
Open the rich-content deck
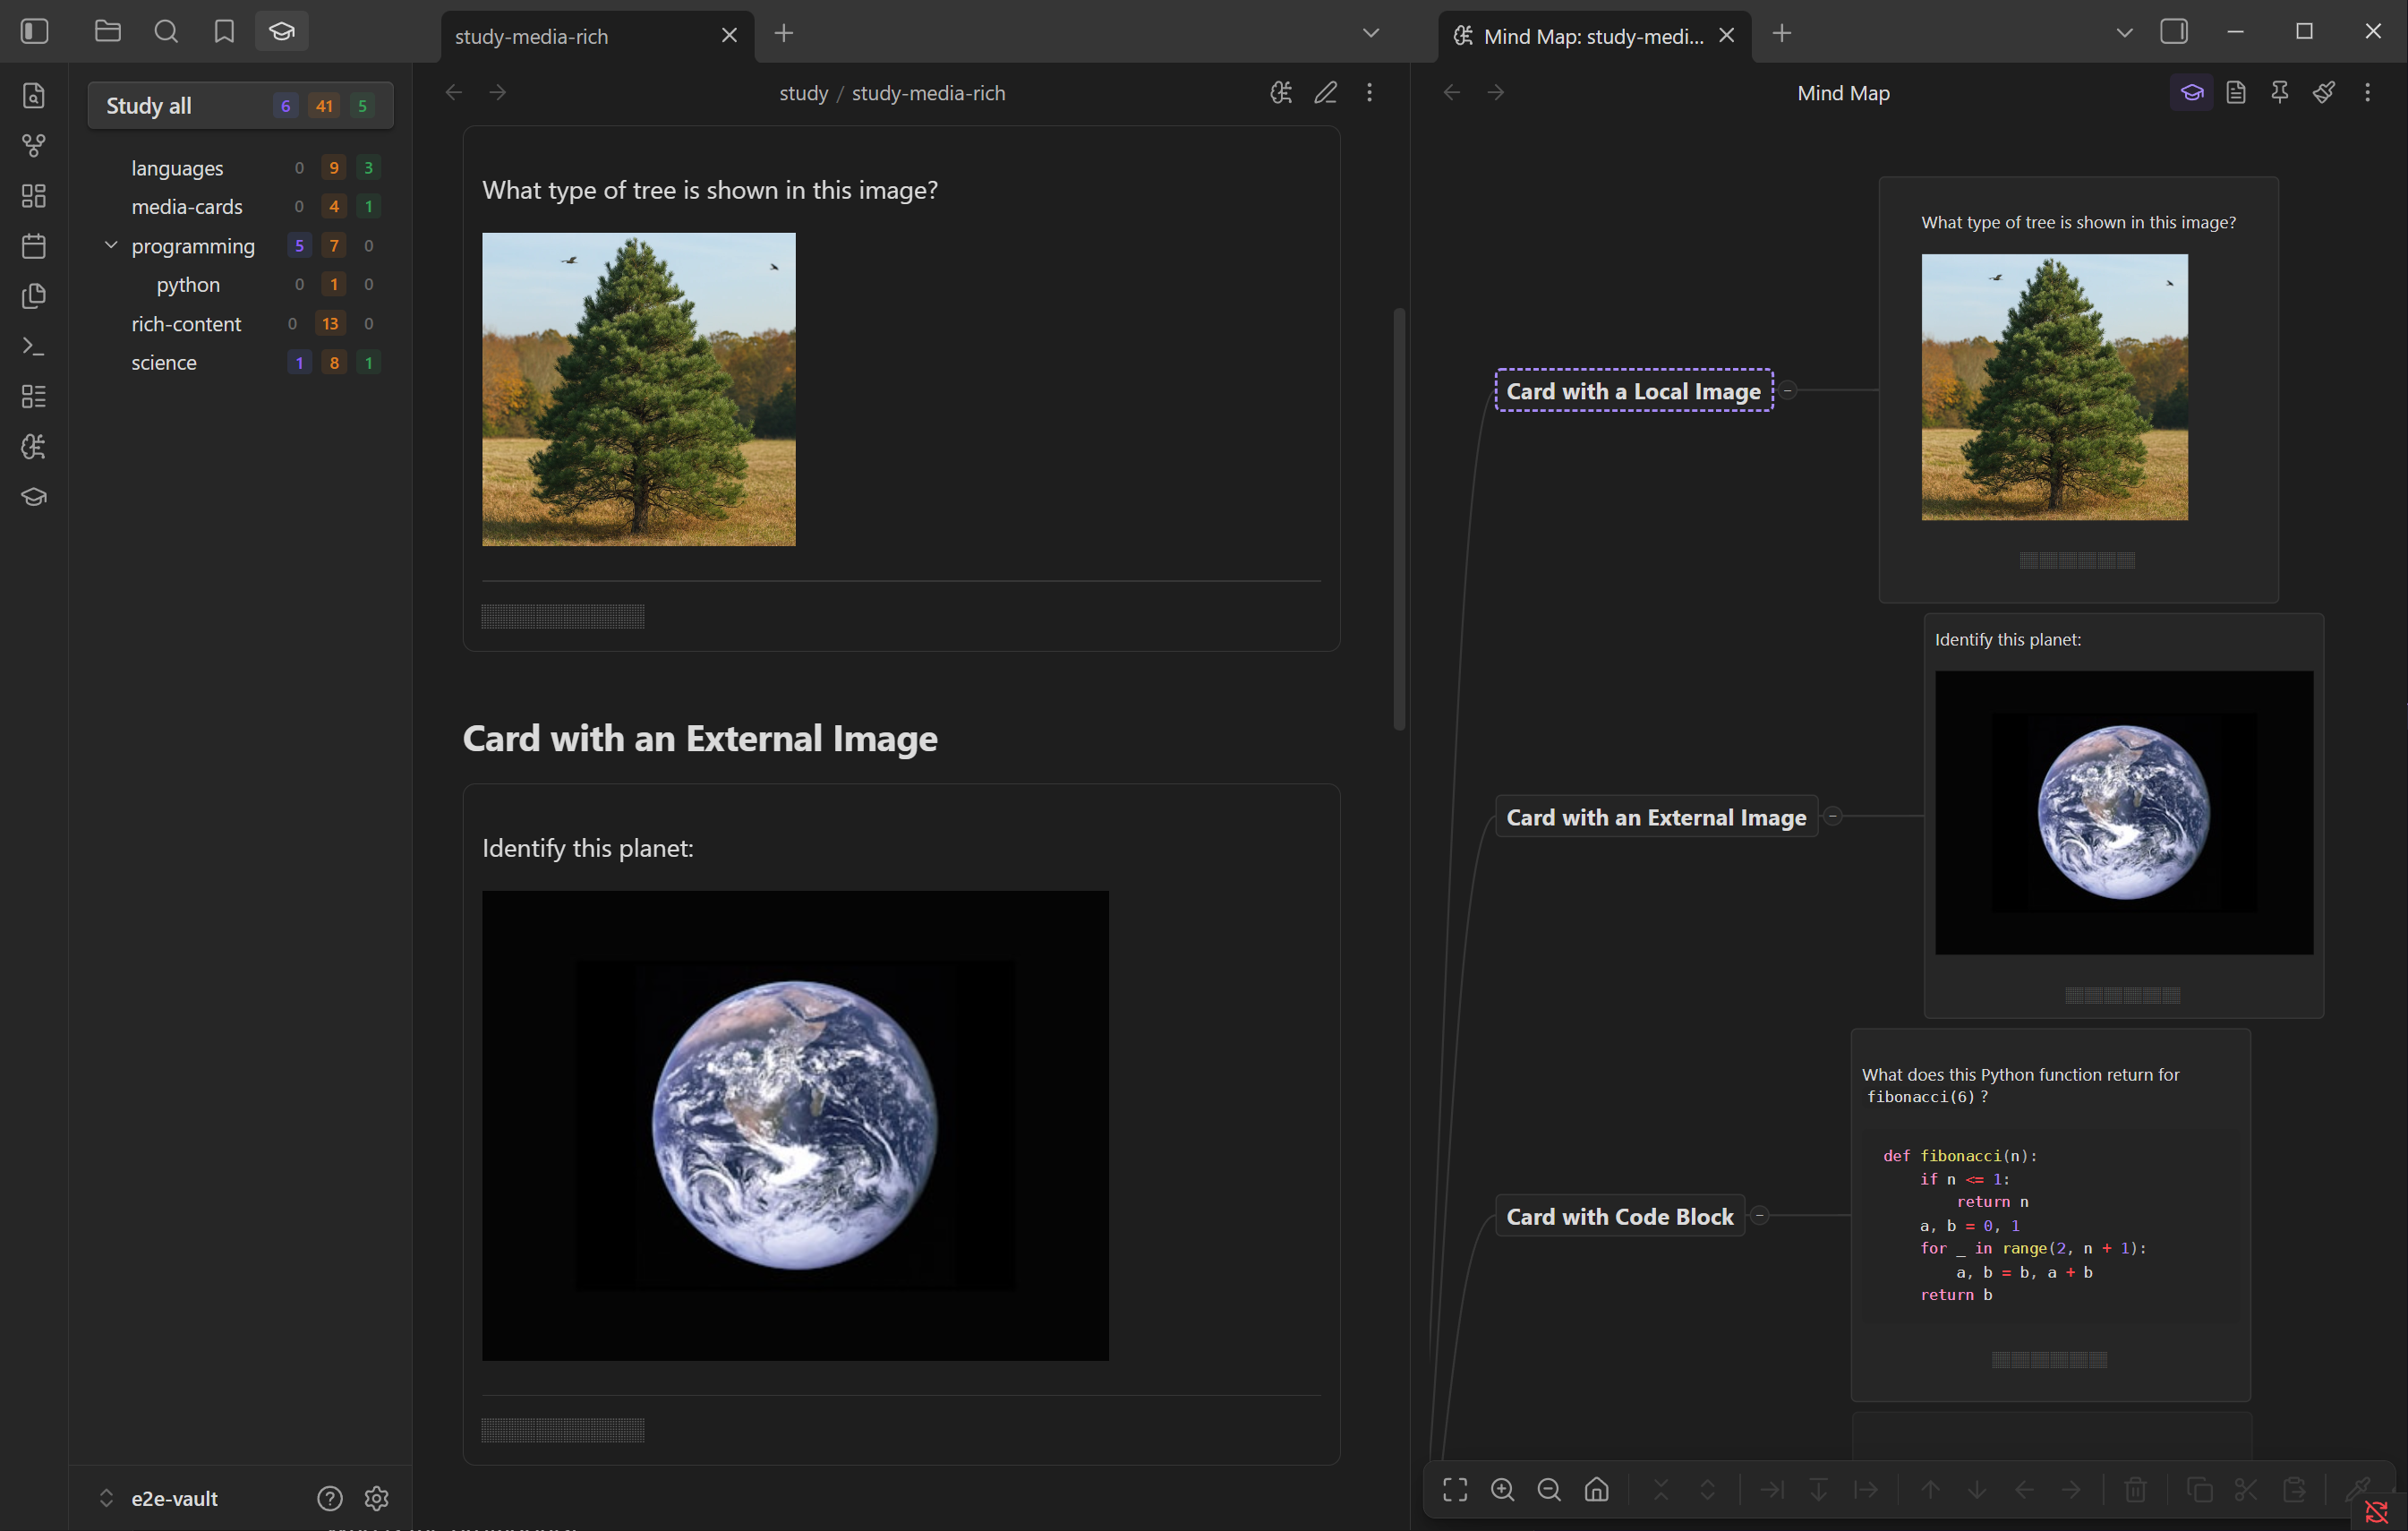186,324
